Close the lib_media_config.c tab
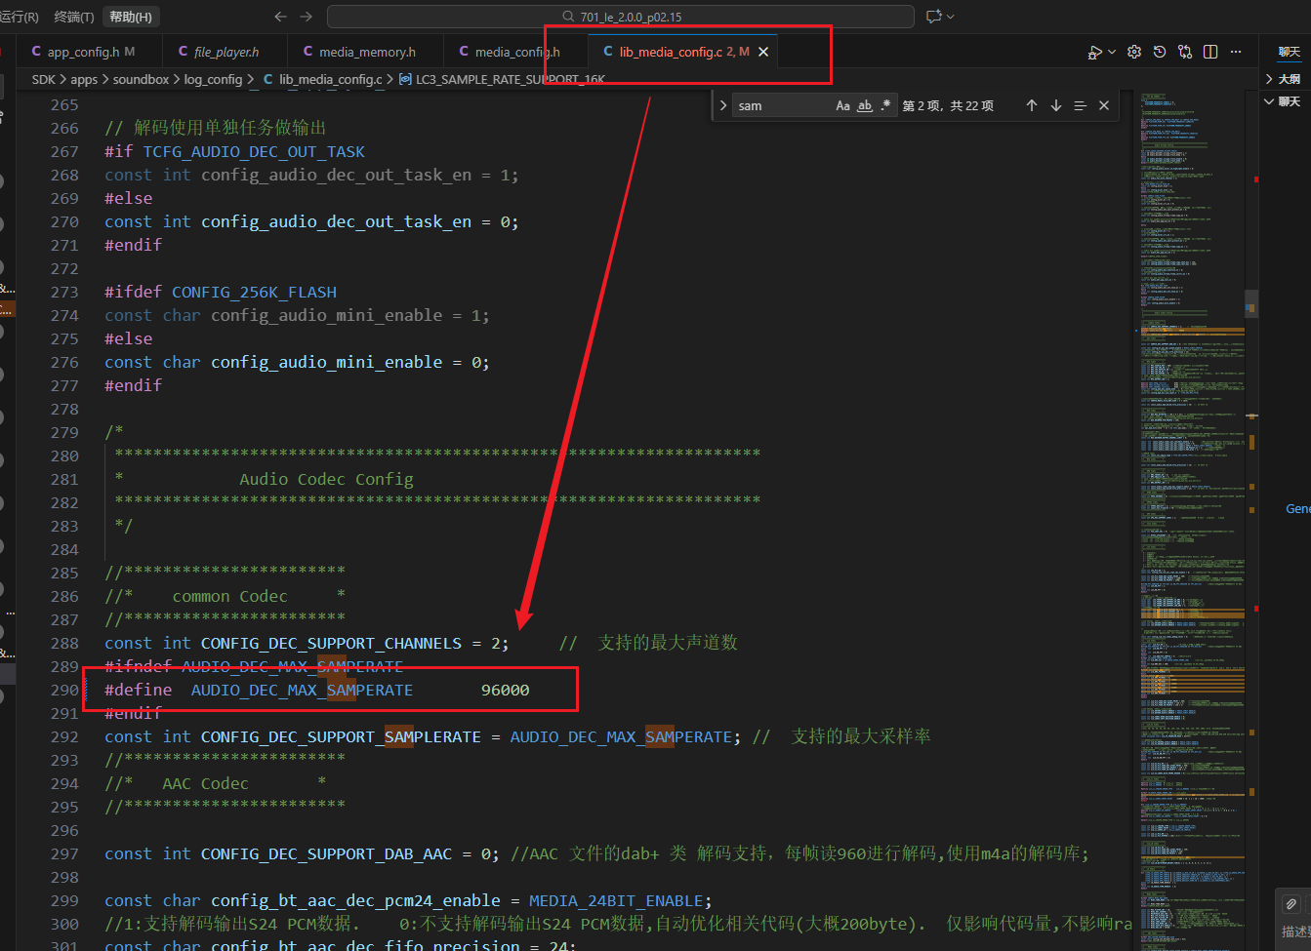Image resolution: width=1311 pixels, height=951 pixels. coord(763,52)
